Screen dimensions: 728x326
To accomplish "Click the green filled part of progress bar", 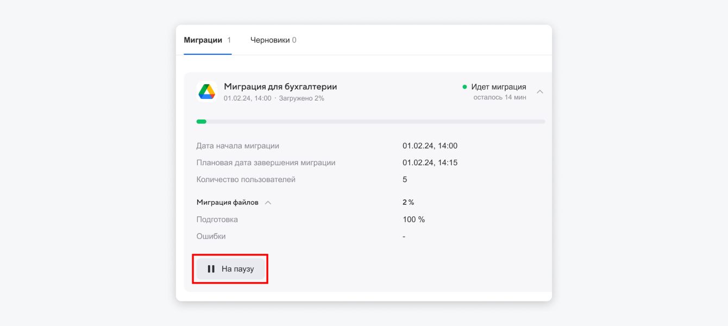I will point(201,122).
